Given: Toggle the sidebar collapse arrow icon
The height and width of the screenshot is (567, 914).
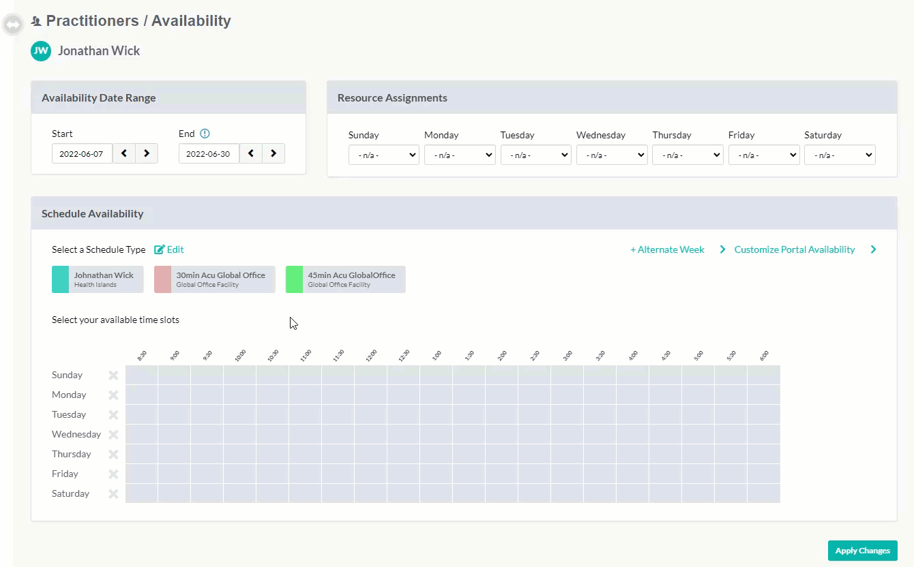Looking at the screenshot, I should [x=13, y=25].
